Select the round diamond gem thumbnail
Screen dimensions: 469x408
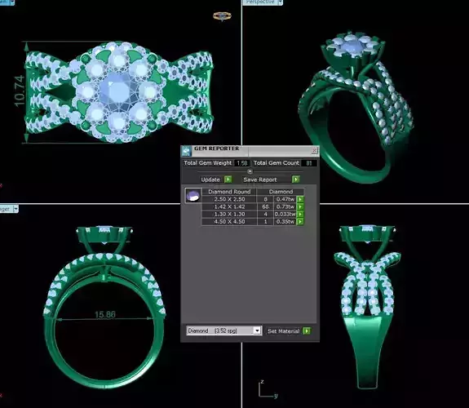coord(193,196)
